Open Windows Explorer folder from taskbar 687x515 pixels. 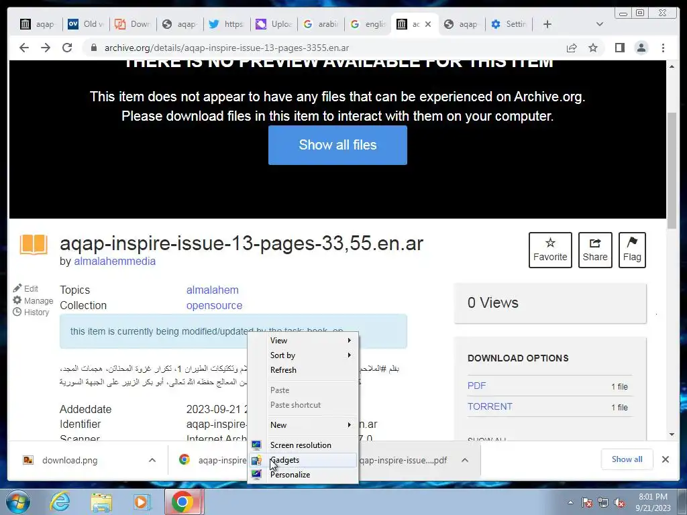coord(101,502)
